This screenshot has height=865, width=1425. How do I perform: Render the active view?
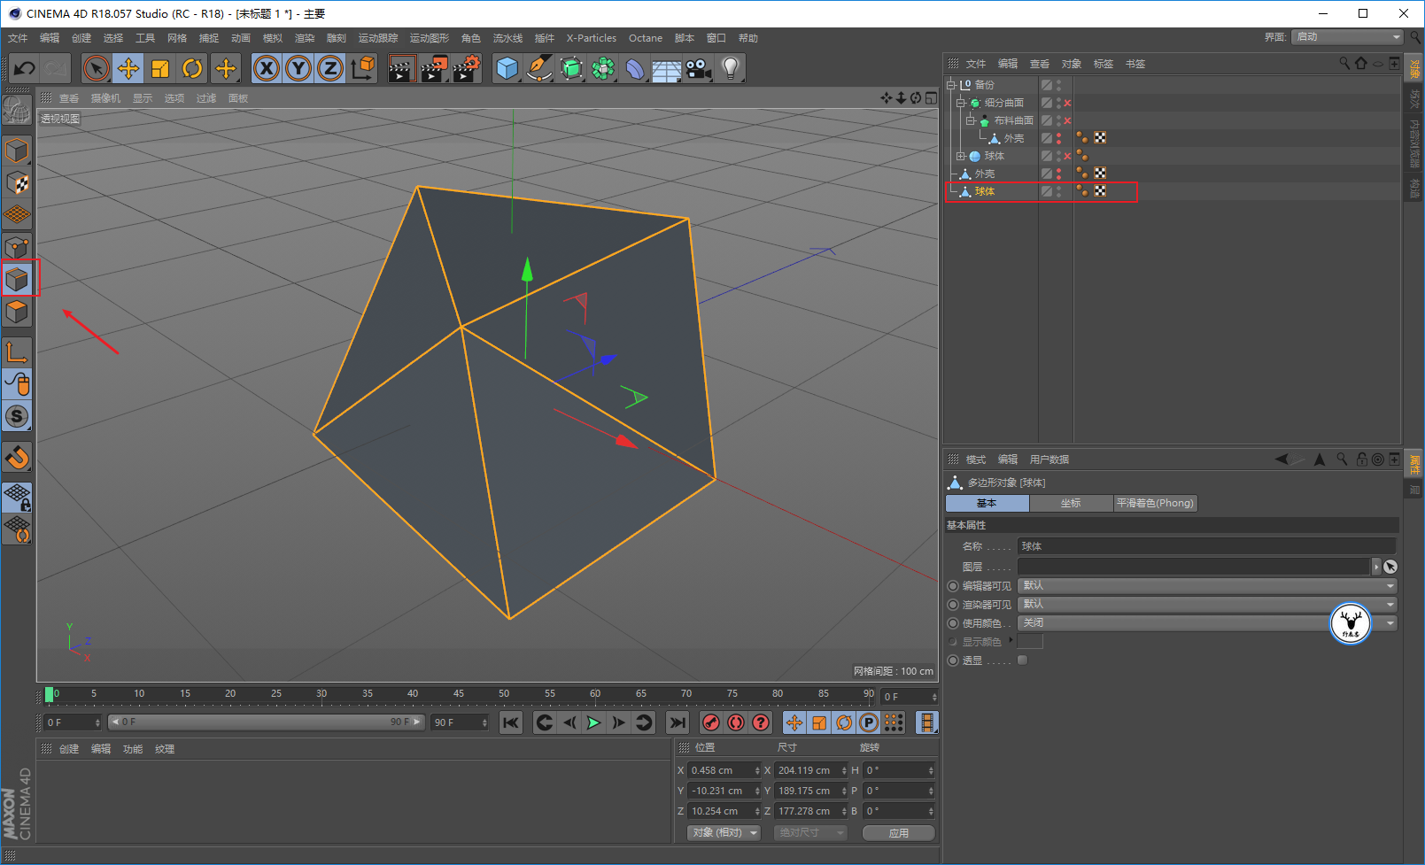tap(402, 68)
